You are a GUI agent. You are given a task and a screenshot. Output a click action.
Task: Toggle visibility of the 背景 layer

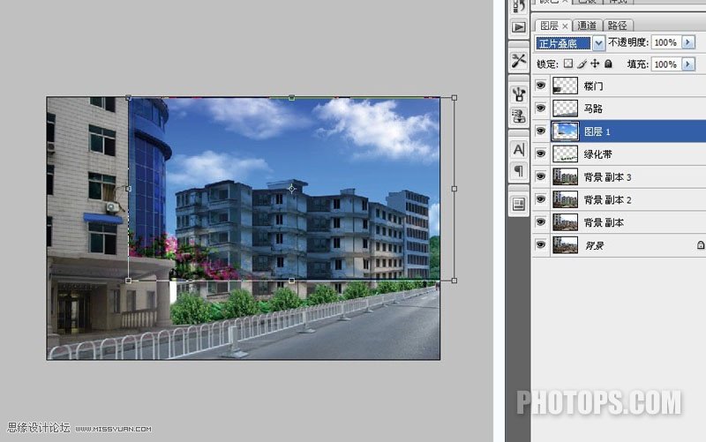(540, 244)
